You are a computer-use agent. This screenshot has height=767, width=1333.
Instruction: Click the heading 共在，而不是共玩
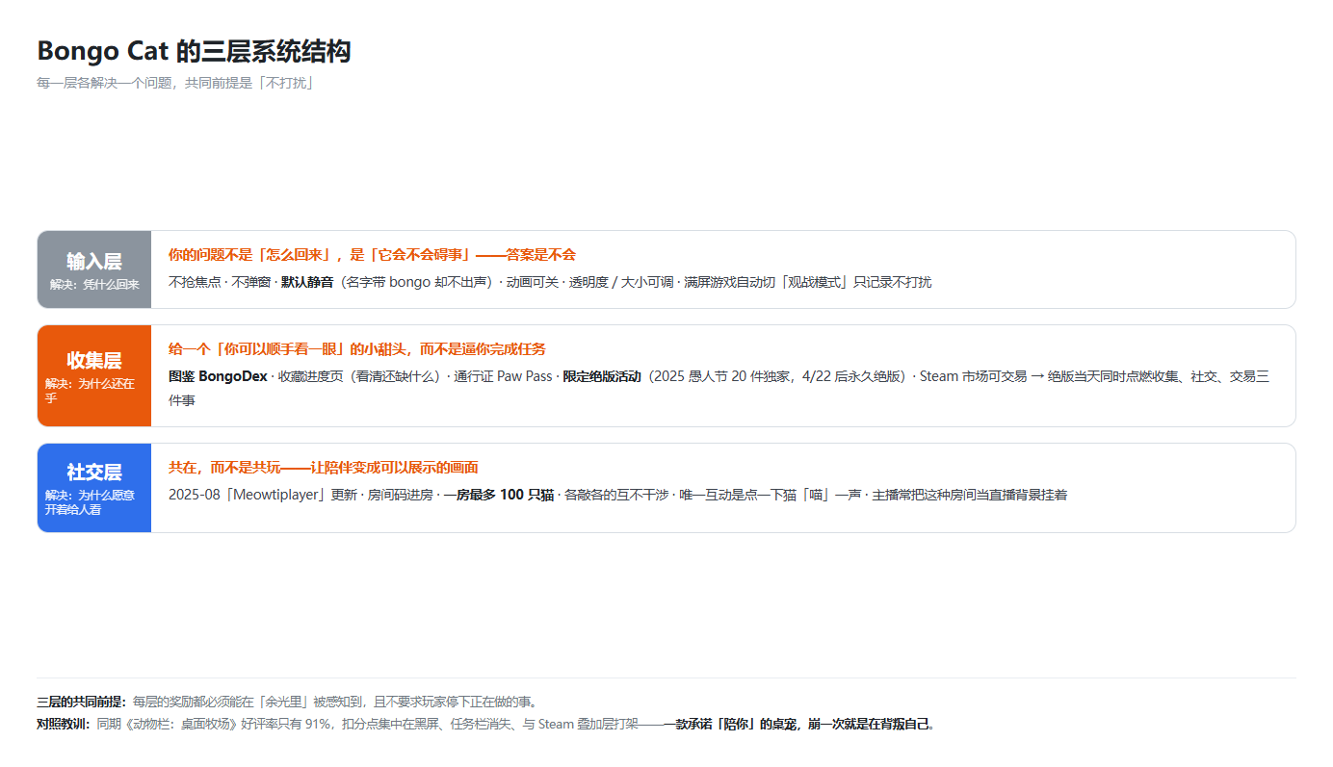223,468
